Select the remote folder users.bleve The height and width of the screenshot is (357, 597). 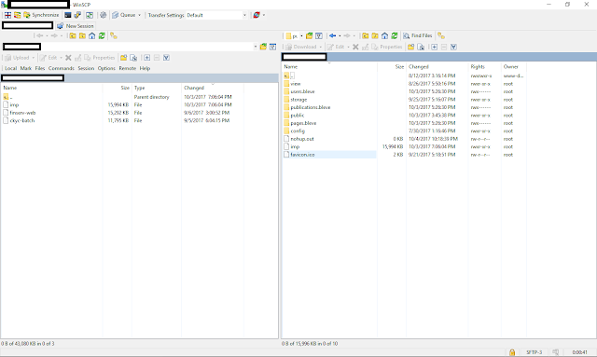point(302,91)
